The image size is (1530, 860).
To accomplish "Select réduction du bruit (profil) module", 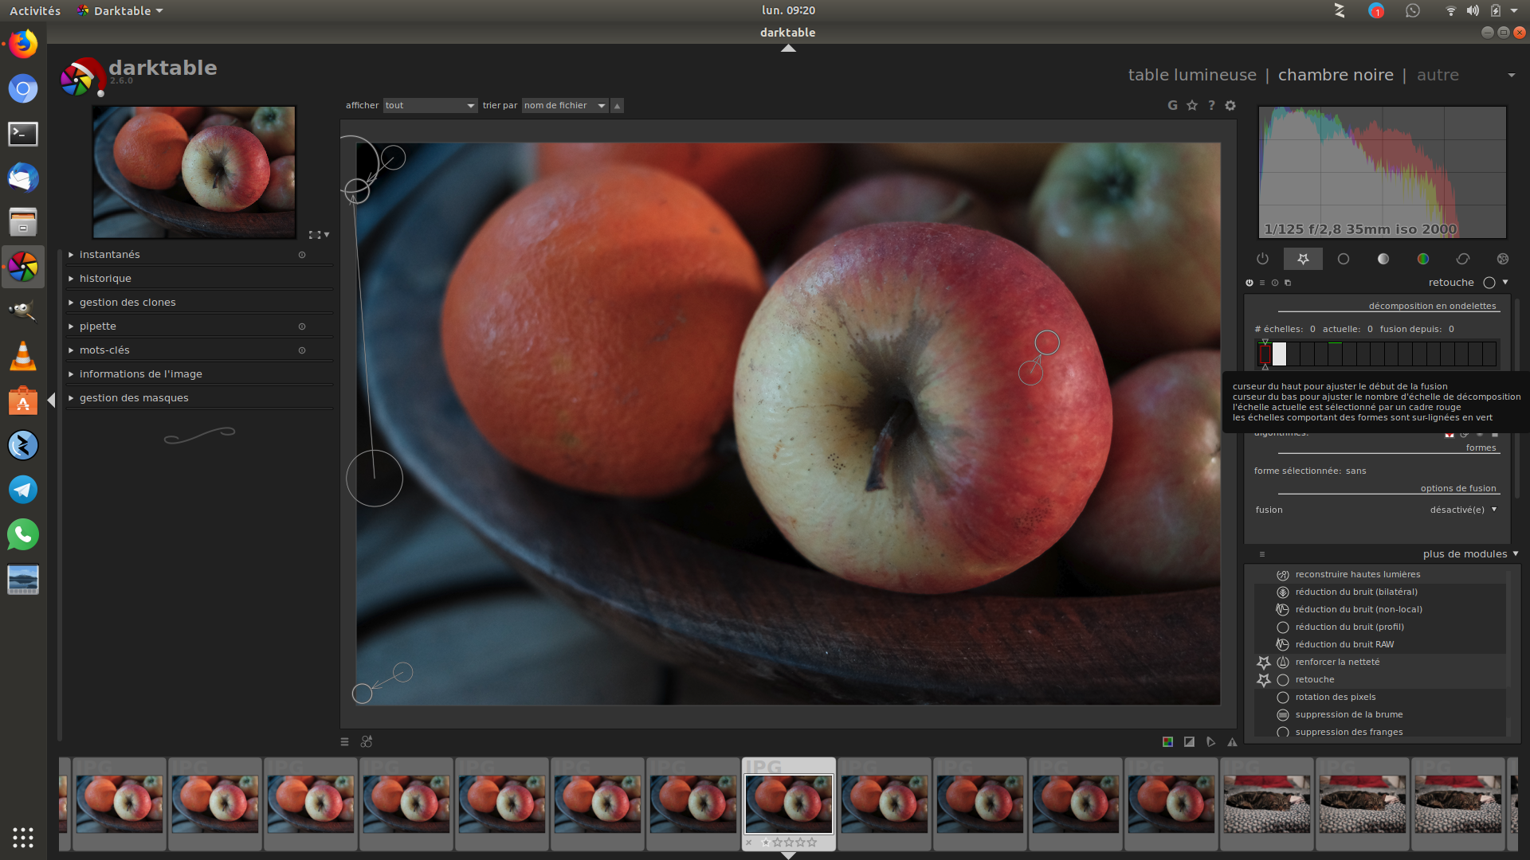I will click(x=1349, y=627).
